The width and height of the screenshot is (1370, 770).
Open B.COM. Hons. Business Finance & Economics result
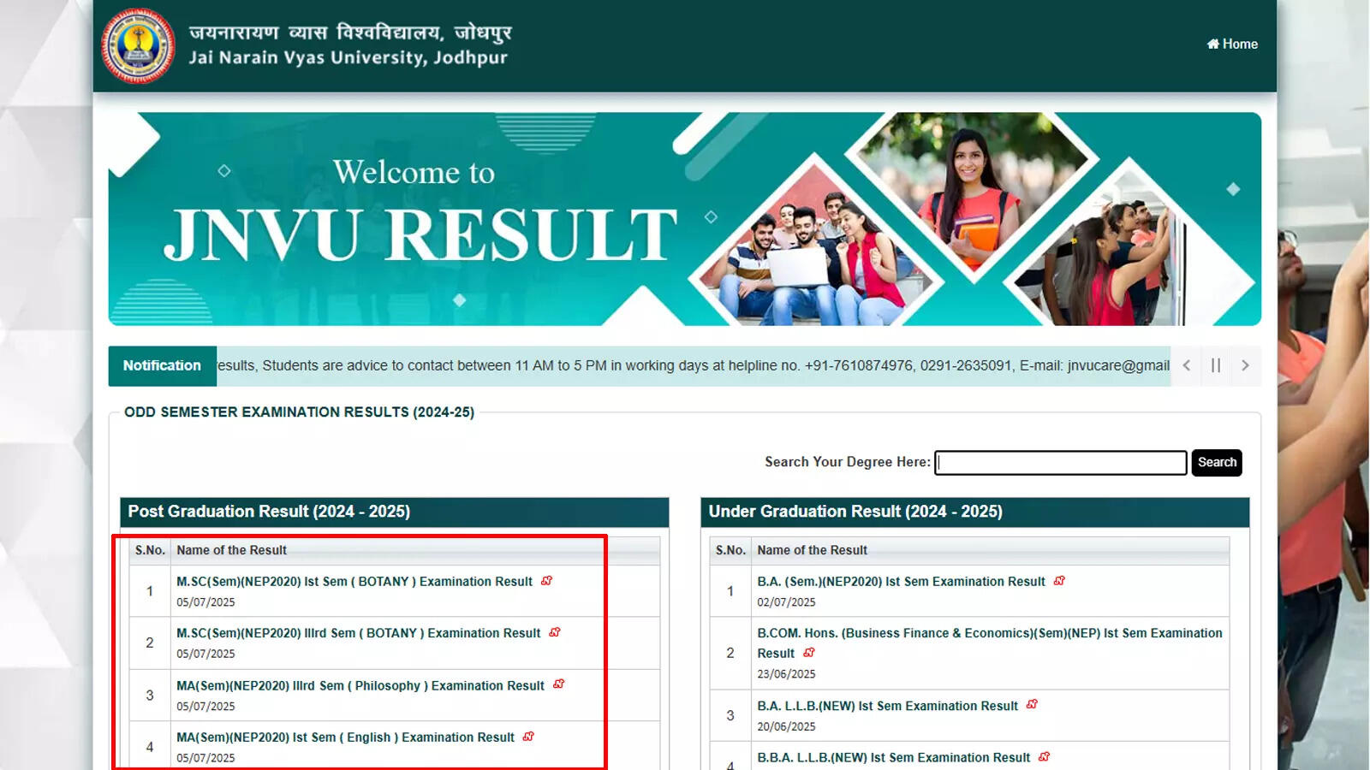click(x=990, y=643)
